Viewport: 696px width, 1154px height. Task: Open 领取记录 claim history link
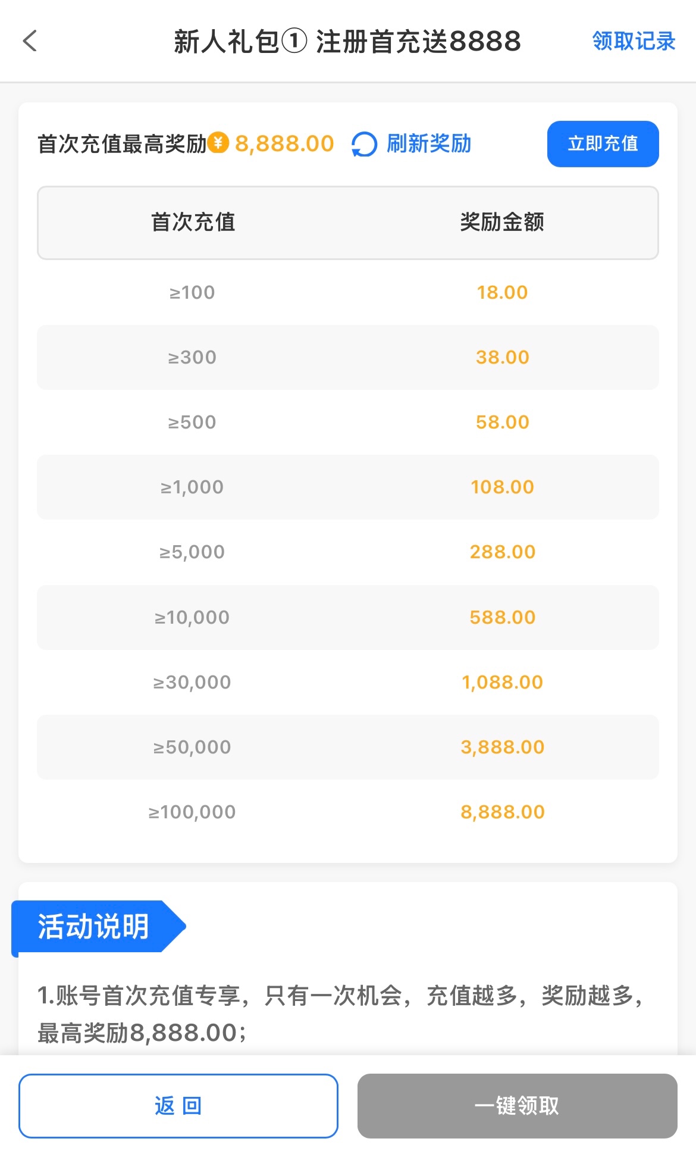click(x=634, y=41)
